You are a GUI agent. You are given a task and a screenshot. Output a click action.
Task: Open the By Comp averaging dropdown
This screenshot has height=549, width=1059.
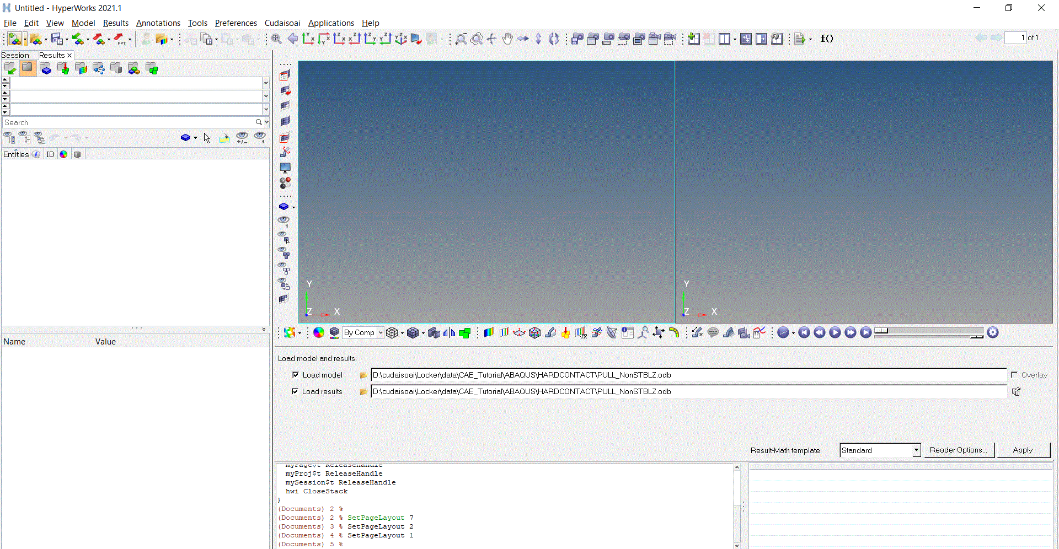[x=381, y=332]
